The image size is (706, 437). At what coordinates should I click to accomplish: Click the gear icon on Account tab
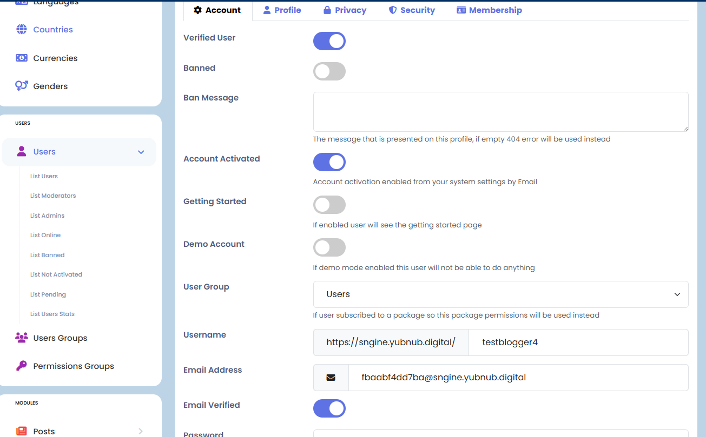[x=197, y=10]
